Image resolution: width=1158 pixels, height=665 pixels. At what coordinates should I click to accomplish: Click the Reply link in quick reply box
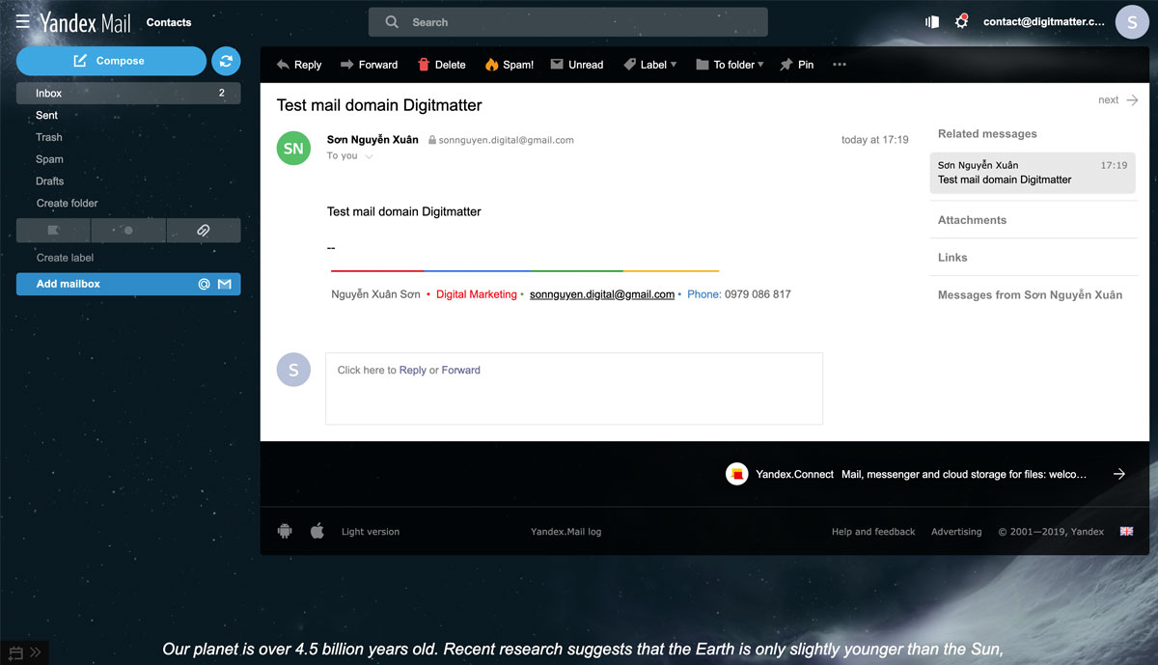coord(413,370)
